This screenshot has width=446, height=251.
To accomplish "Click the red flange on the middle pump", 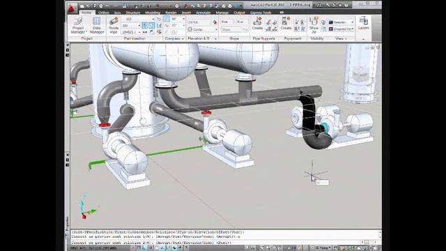I will (x=206, y=113).
